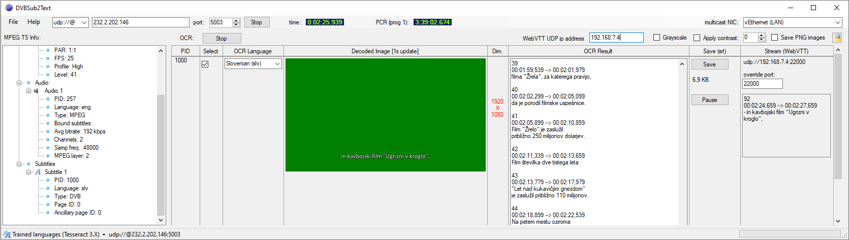Image resolution: width=849 pixels, height=240 pixels.
Task: Click the DVBSub2Text app icon in title bar
Action: (x=9, y=8)
